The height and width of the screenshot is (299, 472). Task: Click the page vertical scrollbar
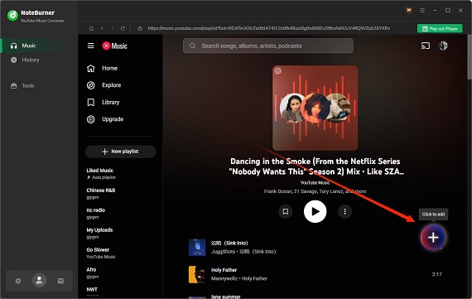pyautogui.click(x=470, y=57)
